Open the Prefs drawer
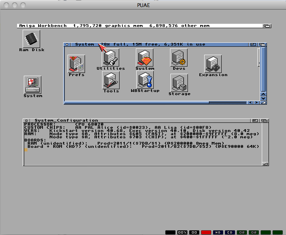The height and width of the screenshot is (235, 286). [x=76, y=64]
